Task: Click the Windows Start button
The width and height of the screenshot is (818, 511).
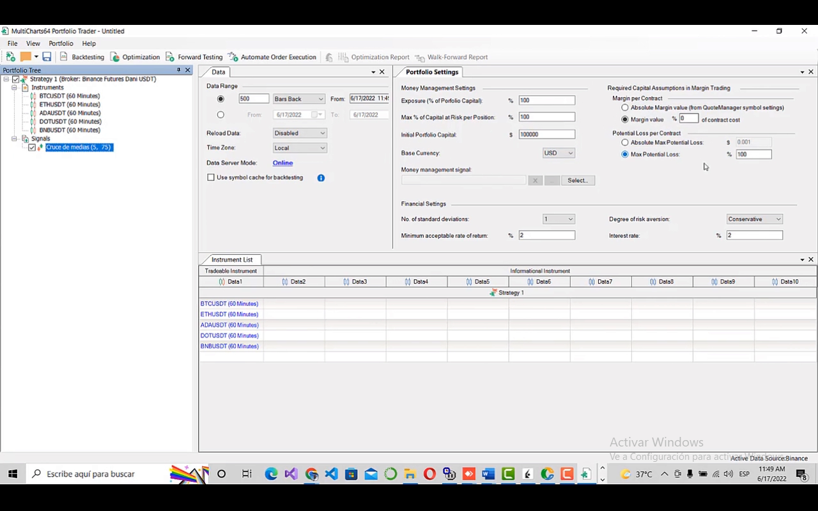Action: pos(12,474)
